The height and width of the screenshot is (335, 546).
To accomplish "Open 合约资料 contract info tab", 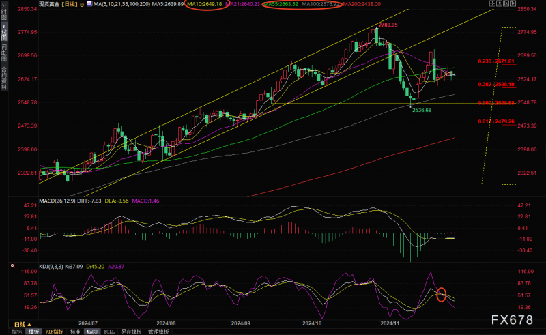I will [4, 78].
